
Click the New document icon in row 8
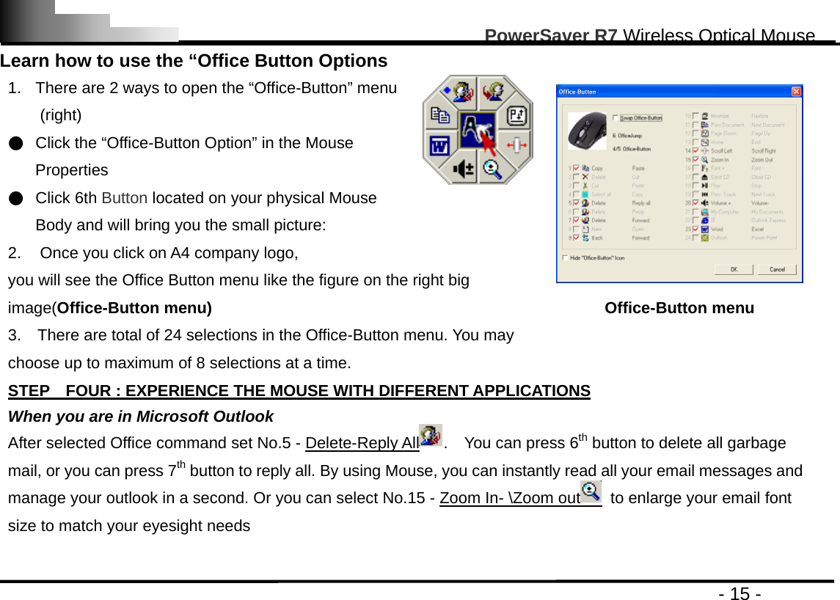click(x=585, y=230)
